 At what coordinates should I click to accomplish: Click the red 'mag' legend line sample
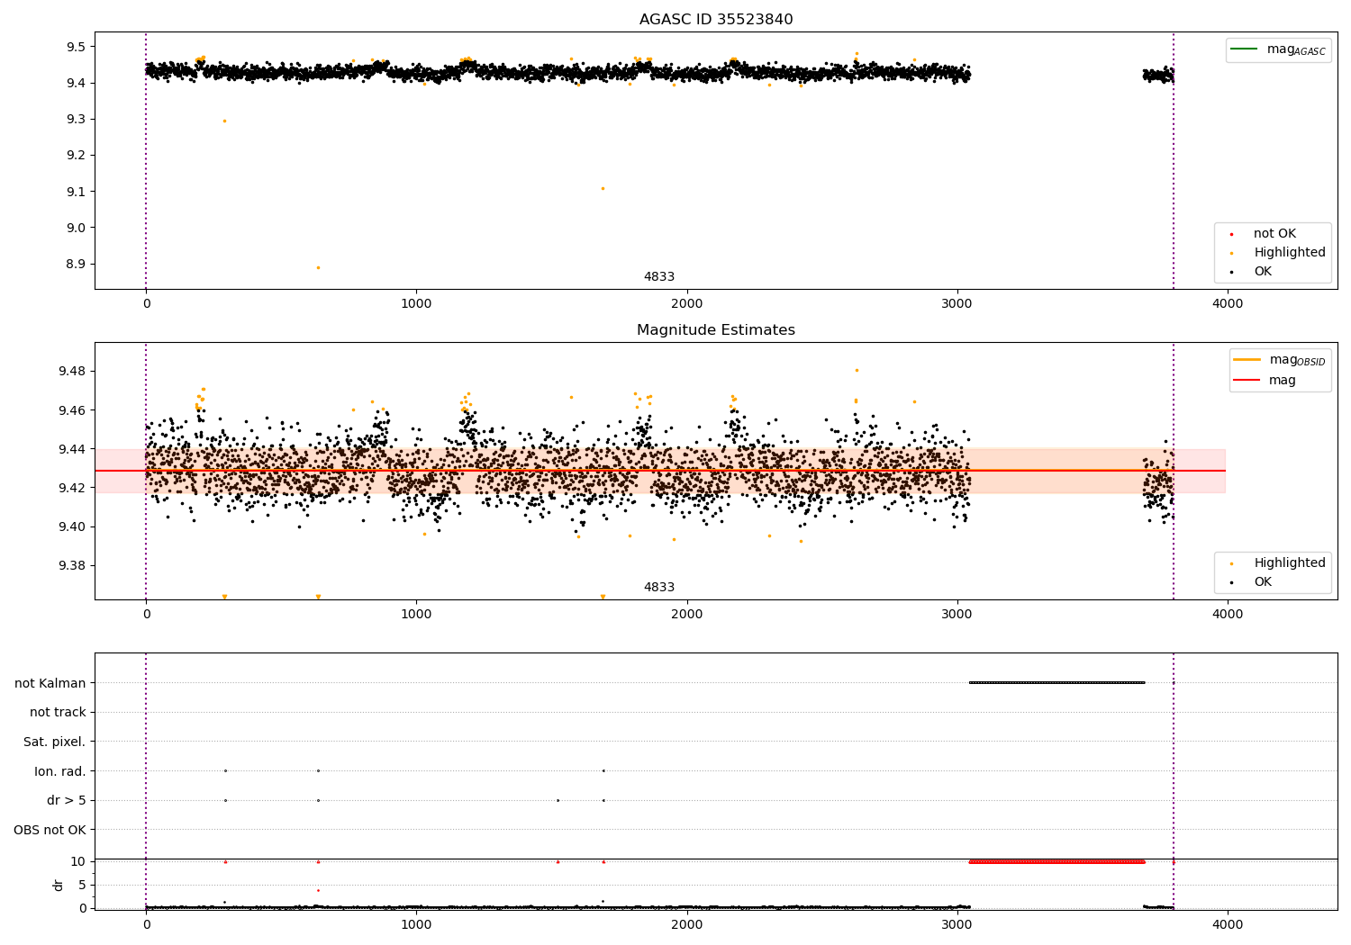(x=1247, y=381)
